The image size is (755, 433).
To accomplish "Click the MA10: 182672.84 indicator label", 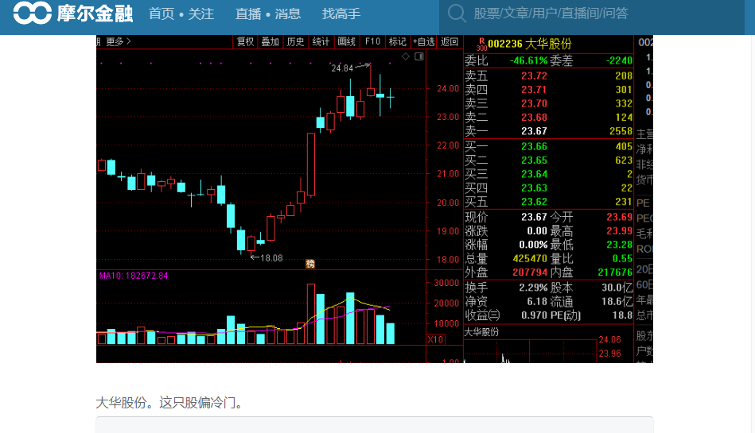I will [x=134, y=276].
